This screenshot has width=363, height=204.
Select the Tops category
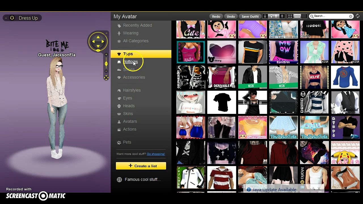pos(141,54)
